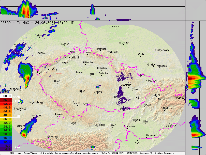Click the Dresden city marker
The image size is (206, 155).
pos(64,46)
